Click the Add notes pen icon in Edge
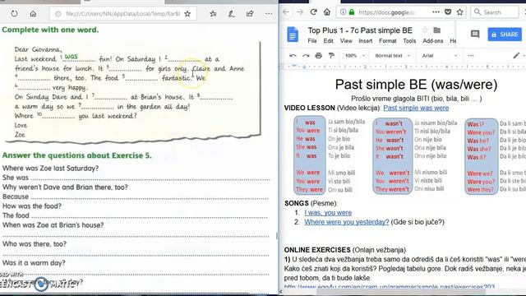This screenshot has height=296, width=526. 231,14
